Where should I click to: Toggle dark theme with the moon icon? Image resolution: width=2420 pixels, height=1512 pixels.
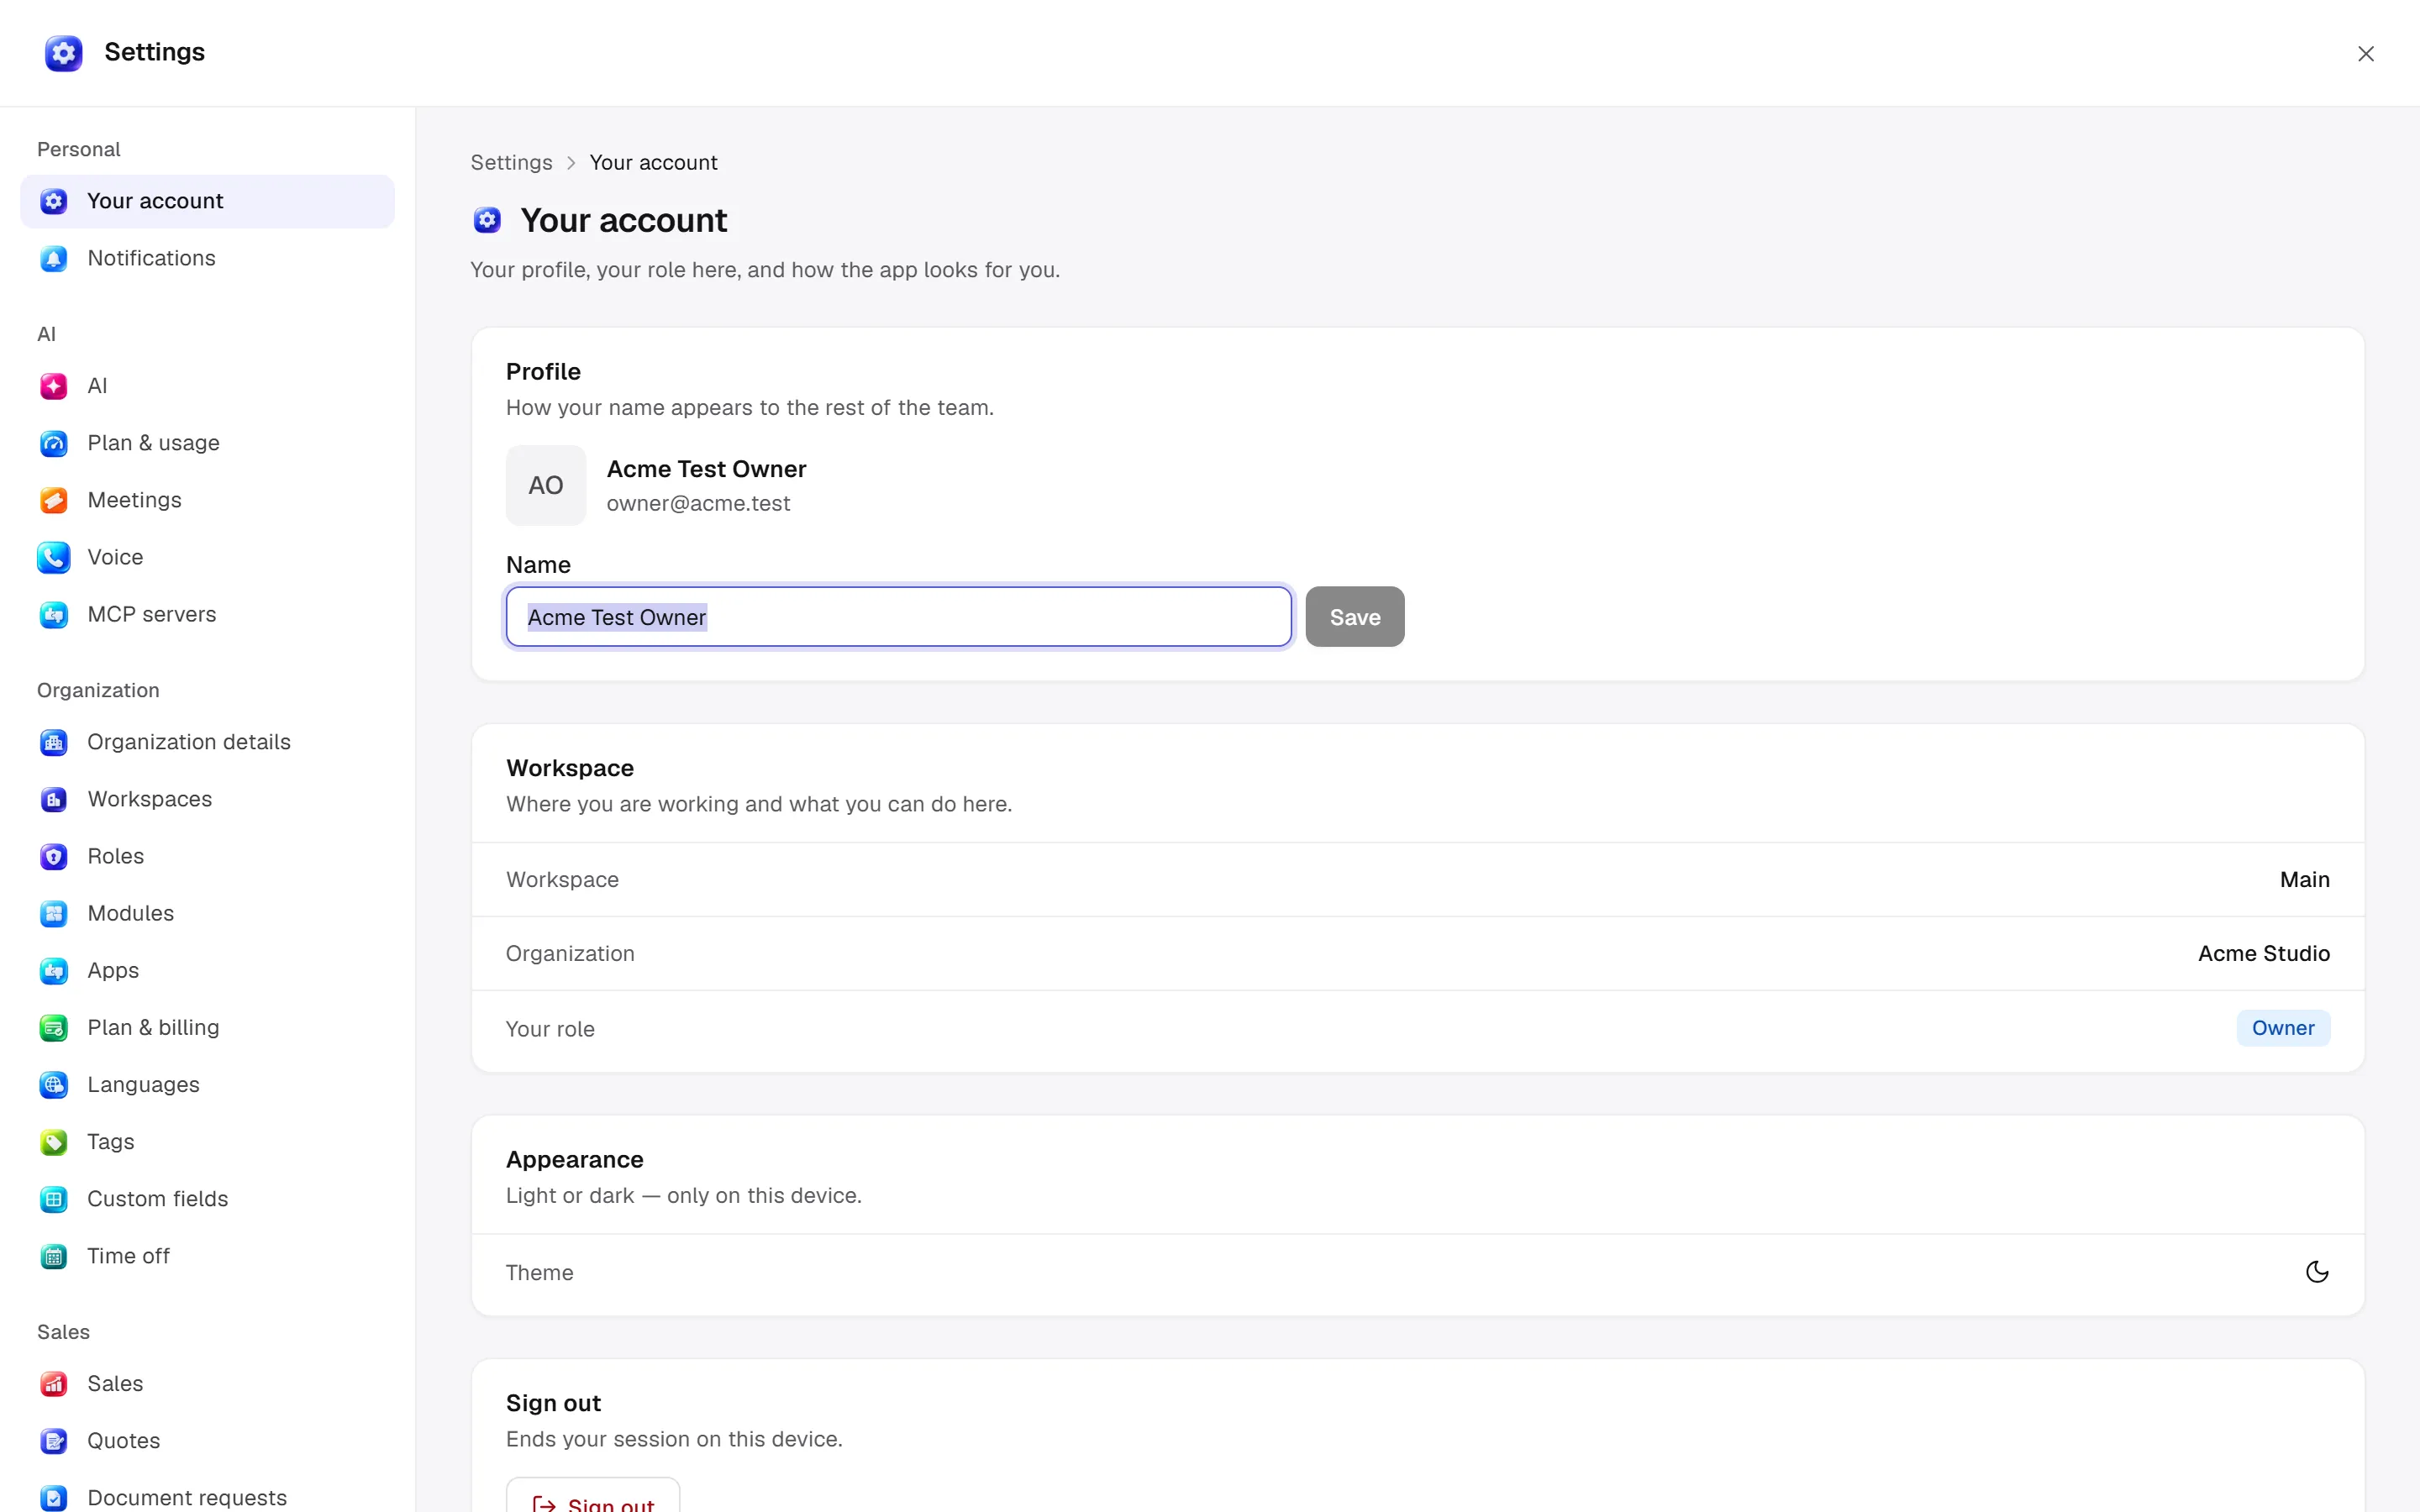(2316, 1272)
